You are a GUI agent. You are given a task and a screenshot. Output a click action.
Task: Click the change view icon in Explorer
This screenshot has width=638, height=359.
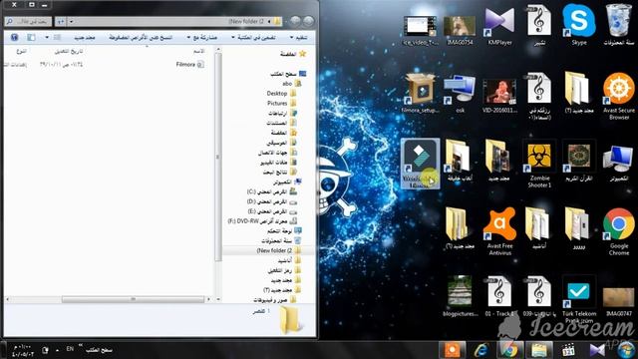(57, 38)
